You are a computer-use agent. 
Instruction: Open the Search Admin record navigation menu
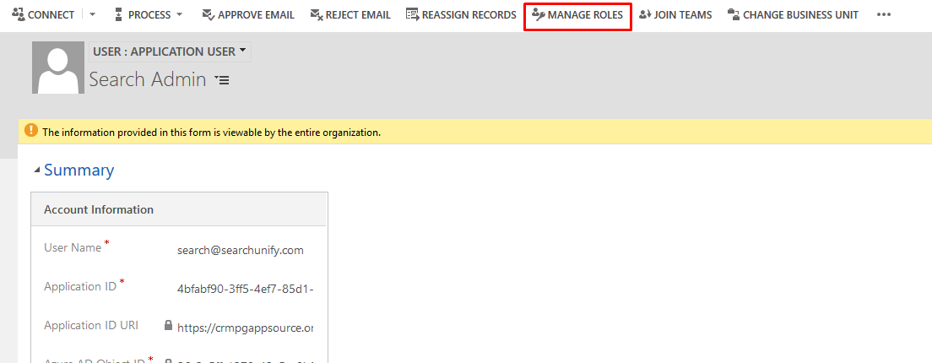222,80
